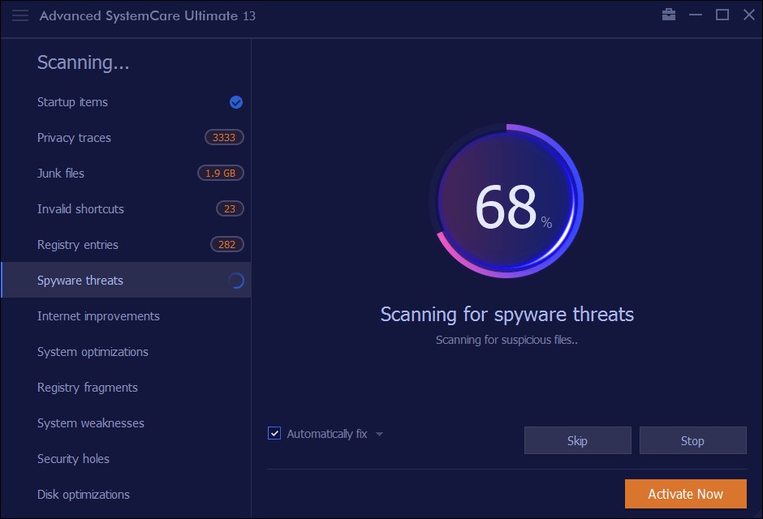Image resolution: width=763 pixels, height=519 pixels.
Task: Select Disk optimizations in the sidebar
Action: 83,495
